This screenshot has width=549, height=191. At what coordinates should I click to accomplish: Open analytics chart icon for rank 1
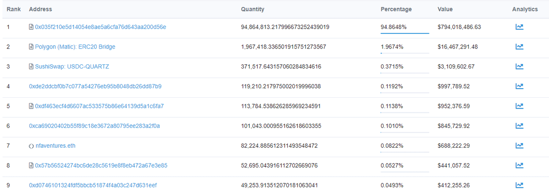(x=519, y=27)
